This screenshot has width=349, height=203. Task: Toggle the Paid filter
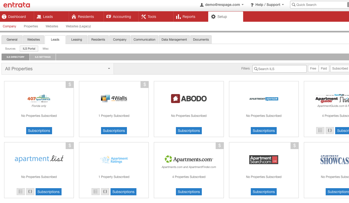[x=324, y=69]
